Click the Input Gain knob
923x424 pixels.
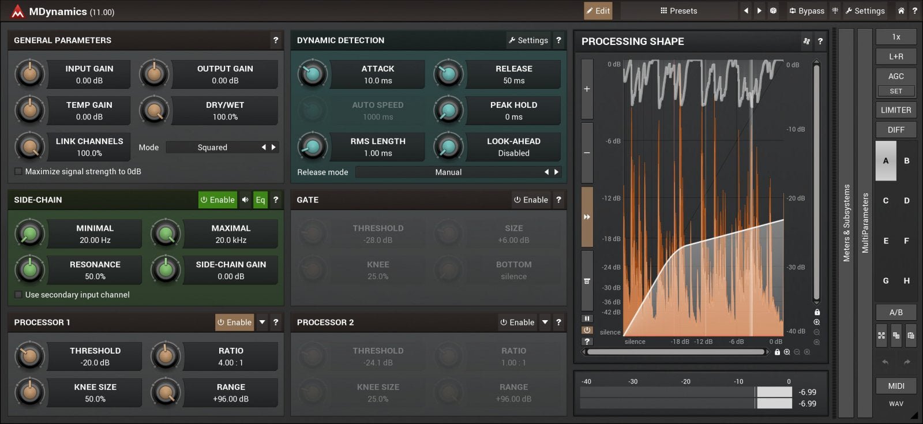29,74
